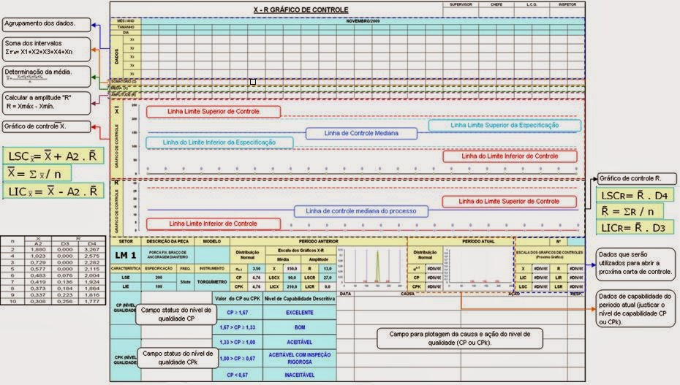Click the LSCR = R̄ . D4 formula box
This screenshot has height=385, width=680.
point(635,195)
